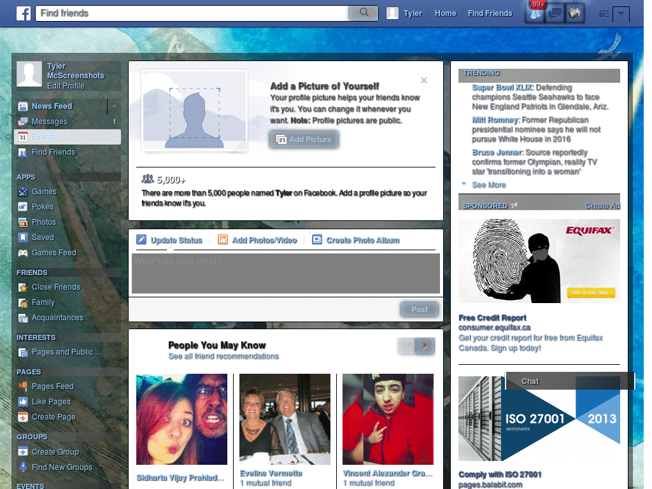Image resolution: width=652 pixels, height=489 pixels.
Task: Open friend requests icon with 99+ badge
Action: (x=535, y=13)
